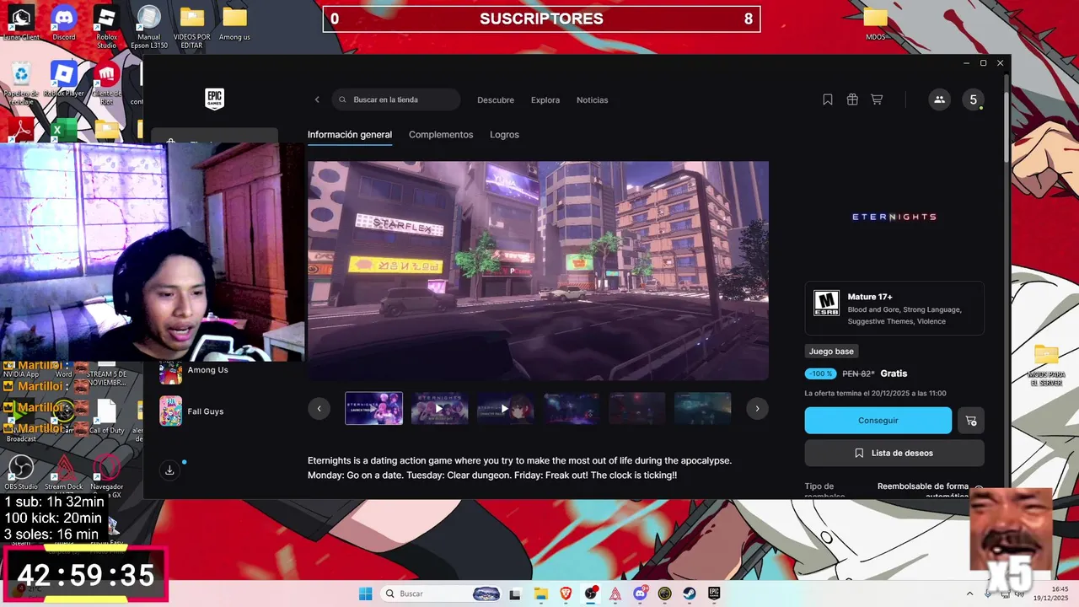Viewport: 1079px width, 607px height.
Task: Go back with the store back arrow
Action: 317,99
